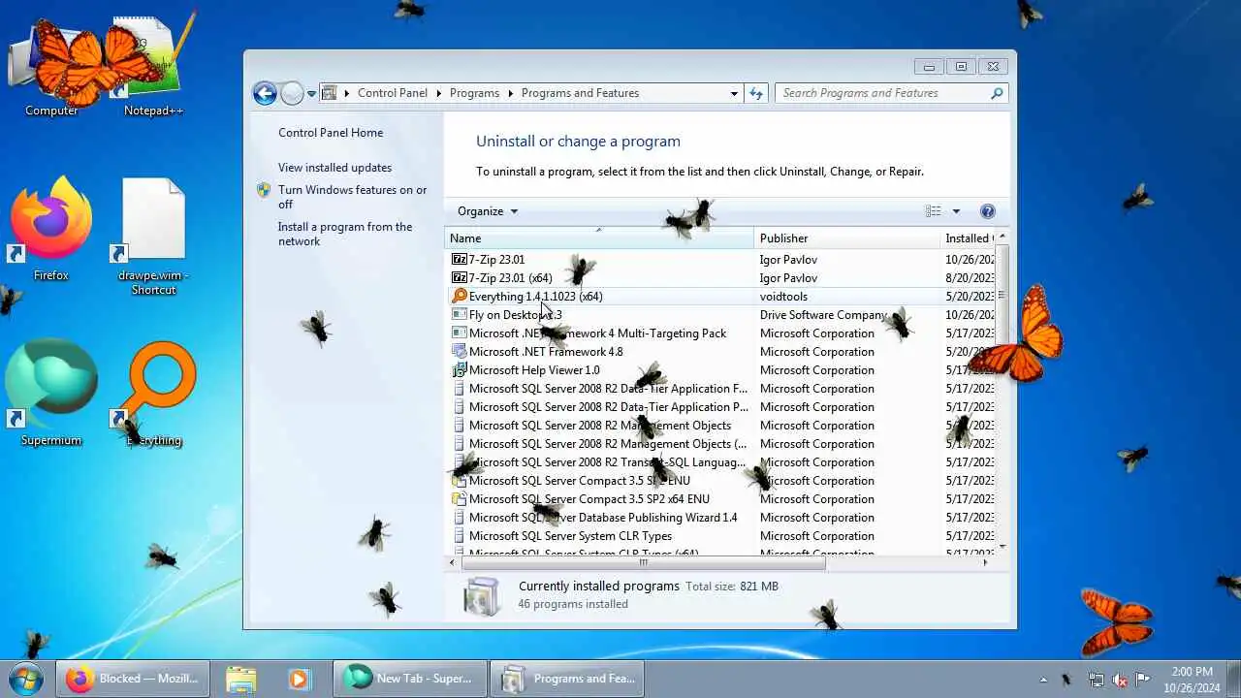The image size is (1241, 698).
Task: Select Microsoft .NET Framework 4.8 entry
Action: 720,352
